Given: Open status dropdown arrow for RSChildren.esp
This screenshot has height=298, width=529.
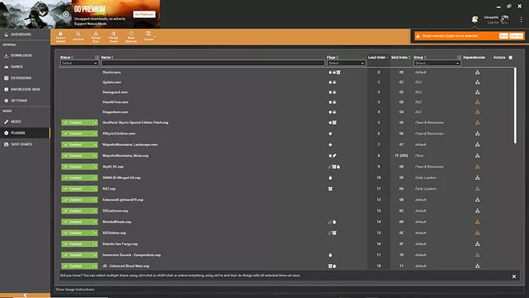Looking at the screenshot, I should (x=95, y=233).
